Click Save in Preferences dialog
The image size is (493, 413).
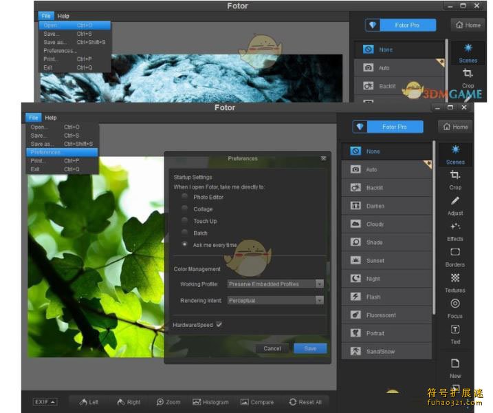coord(310,348)
